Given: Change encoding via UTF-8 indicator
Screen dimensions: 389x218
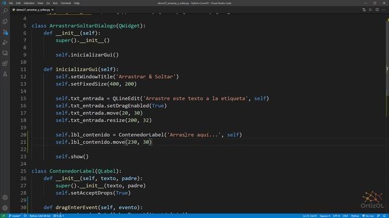Looking at the screenshot, I should [336, 216].
